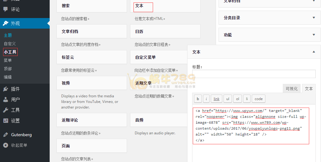Screen dimensions: 321x162
Task: Expand the 分类目录 widget panel
Action: [314, 18]
